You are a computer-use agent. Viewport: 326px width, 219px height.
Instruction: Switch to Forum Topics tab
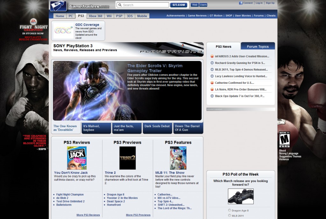click(x=258, y=47)
